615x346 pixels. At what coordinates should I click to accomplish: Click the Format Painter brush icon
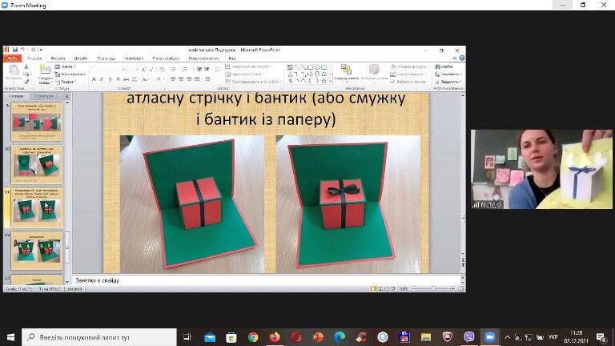click(x=26, y=82)
